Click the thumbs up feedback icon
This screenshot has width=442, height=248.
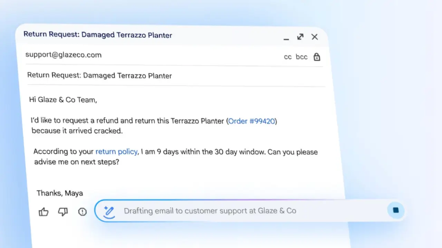click(x=44, y=212)
